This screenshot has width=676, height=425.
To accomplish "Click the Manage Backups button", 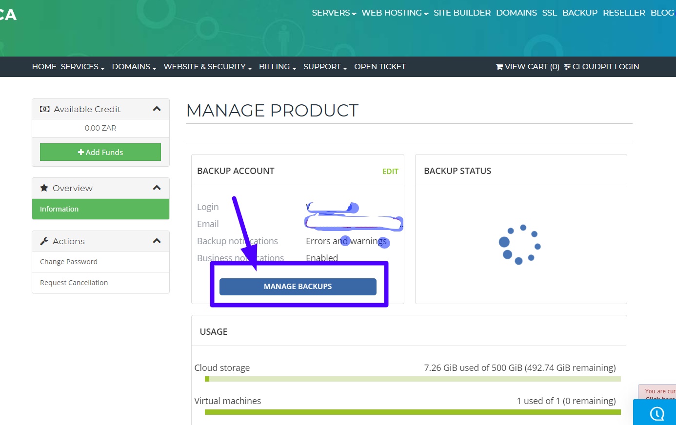I will [x=298, y=287].
